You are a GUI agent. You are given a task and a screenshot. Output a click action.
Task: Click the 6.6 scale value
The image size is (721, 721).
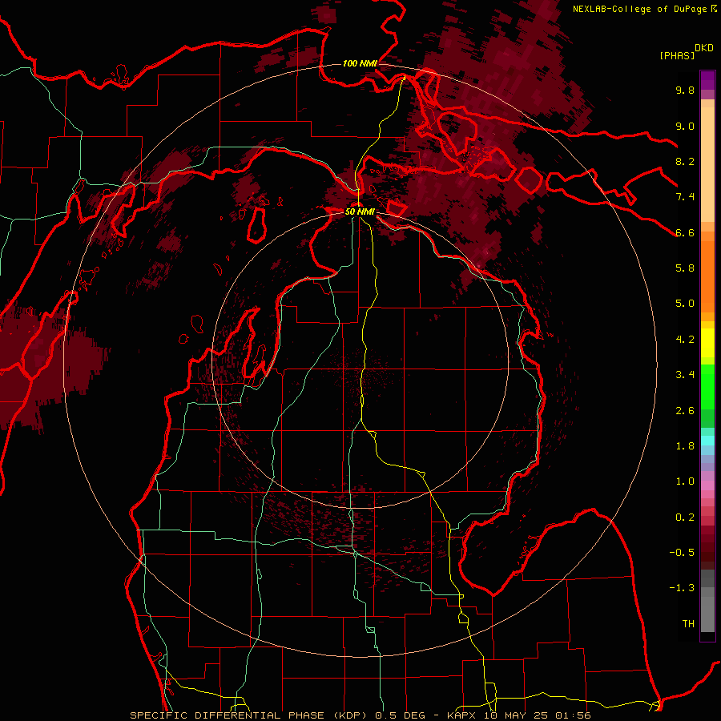(685, 232)
